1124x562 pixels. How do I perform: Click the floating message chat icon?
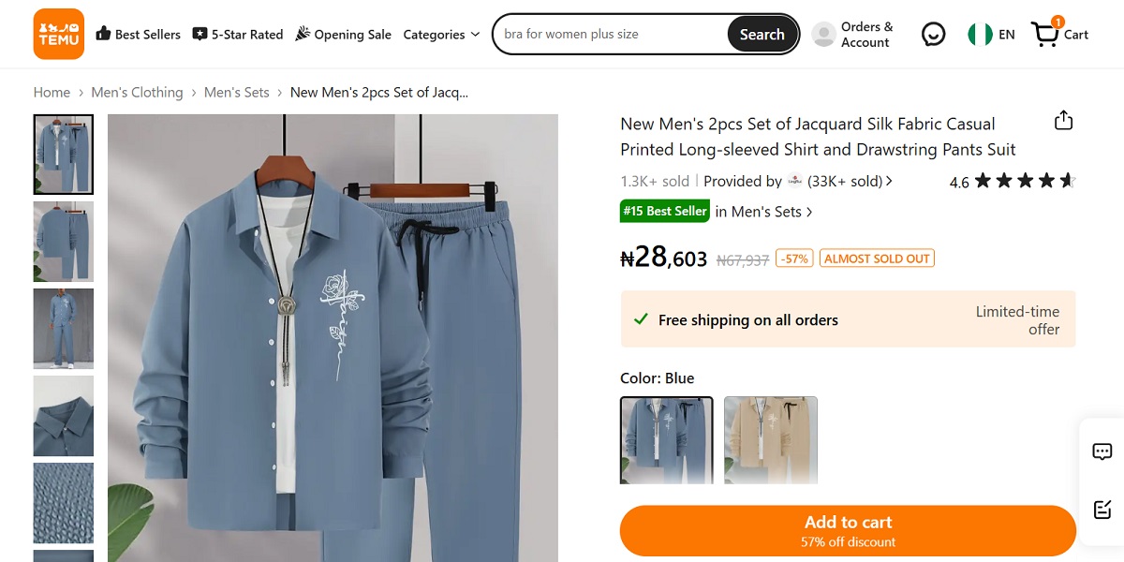tap(1102, 451)
